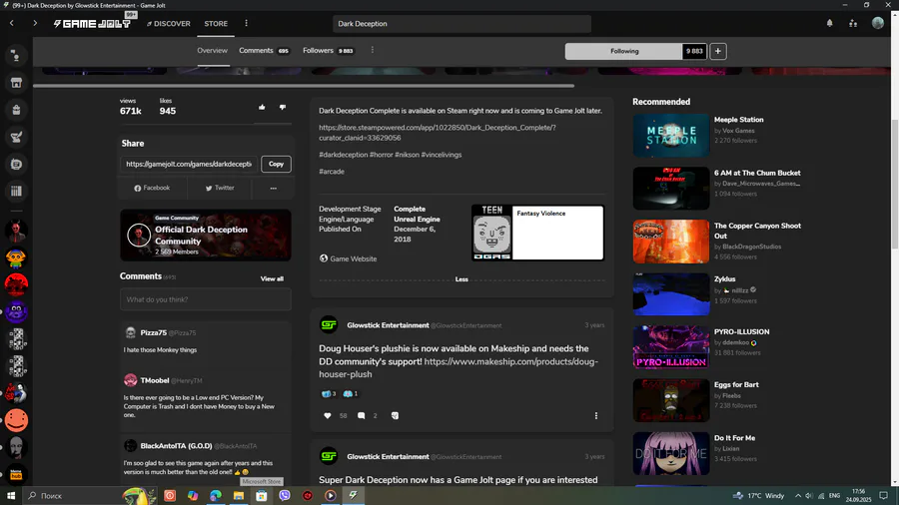The image size is (899, 505).
Task: Open the Viber taskbar icon
Action: (285, 496)
